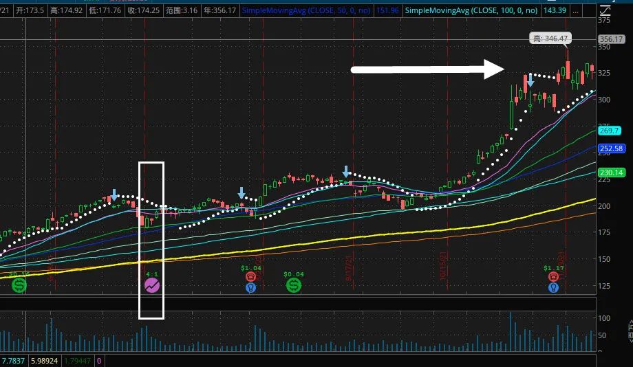633x367 pixels.
Task: Click the blue down arrow signal near 325
Action: click(x=530, y=81)
